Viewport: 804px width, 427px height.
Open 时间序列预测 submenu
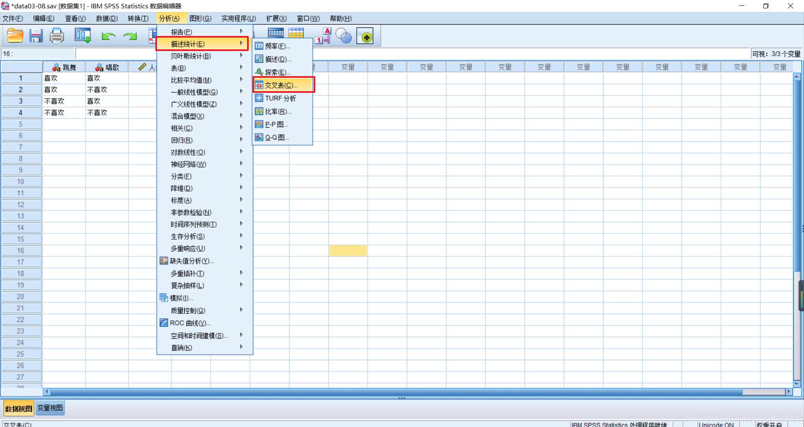pos(205,225)
